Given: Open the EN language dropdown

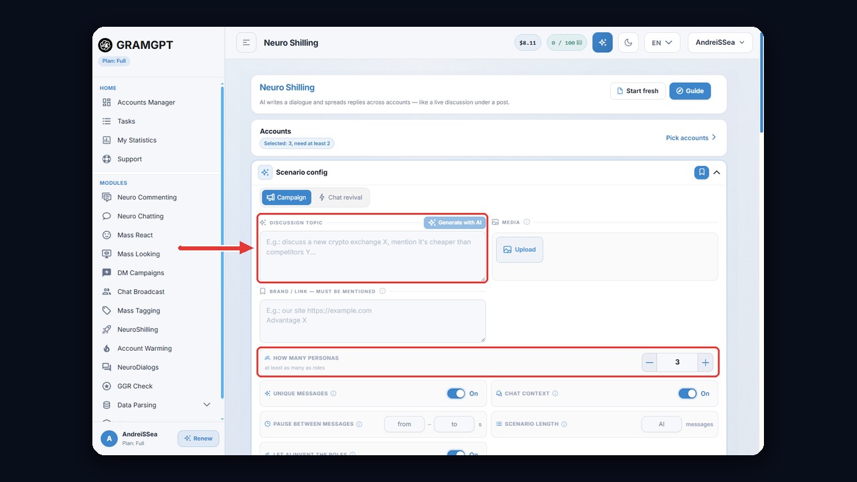Looking at the screenshot, I should [662, 43].
